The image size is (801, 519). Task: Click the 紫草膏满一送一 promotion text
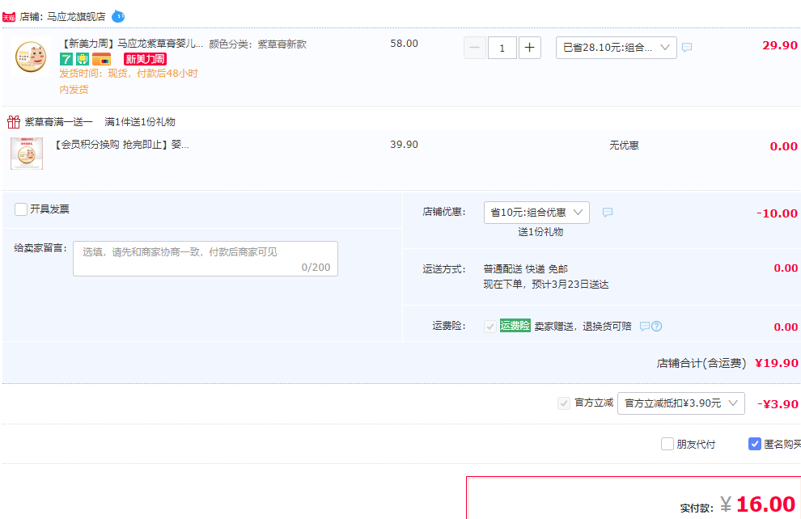[59, 122]
